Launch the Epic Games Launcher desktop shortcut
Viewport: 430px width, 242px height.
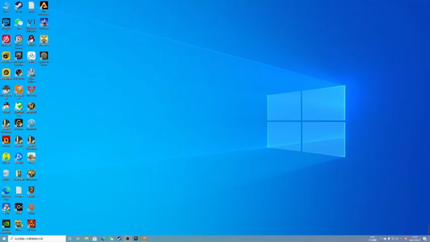coord(19,58)
